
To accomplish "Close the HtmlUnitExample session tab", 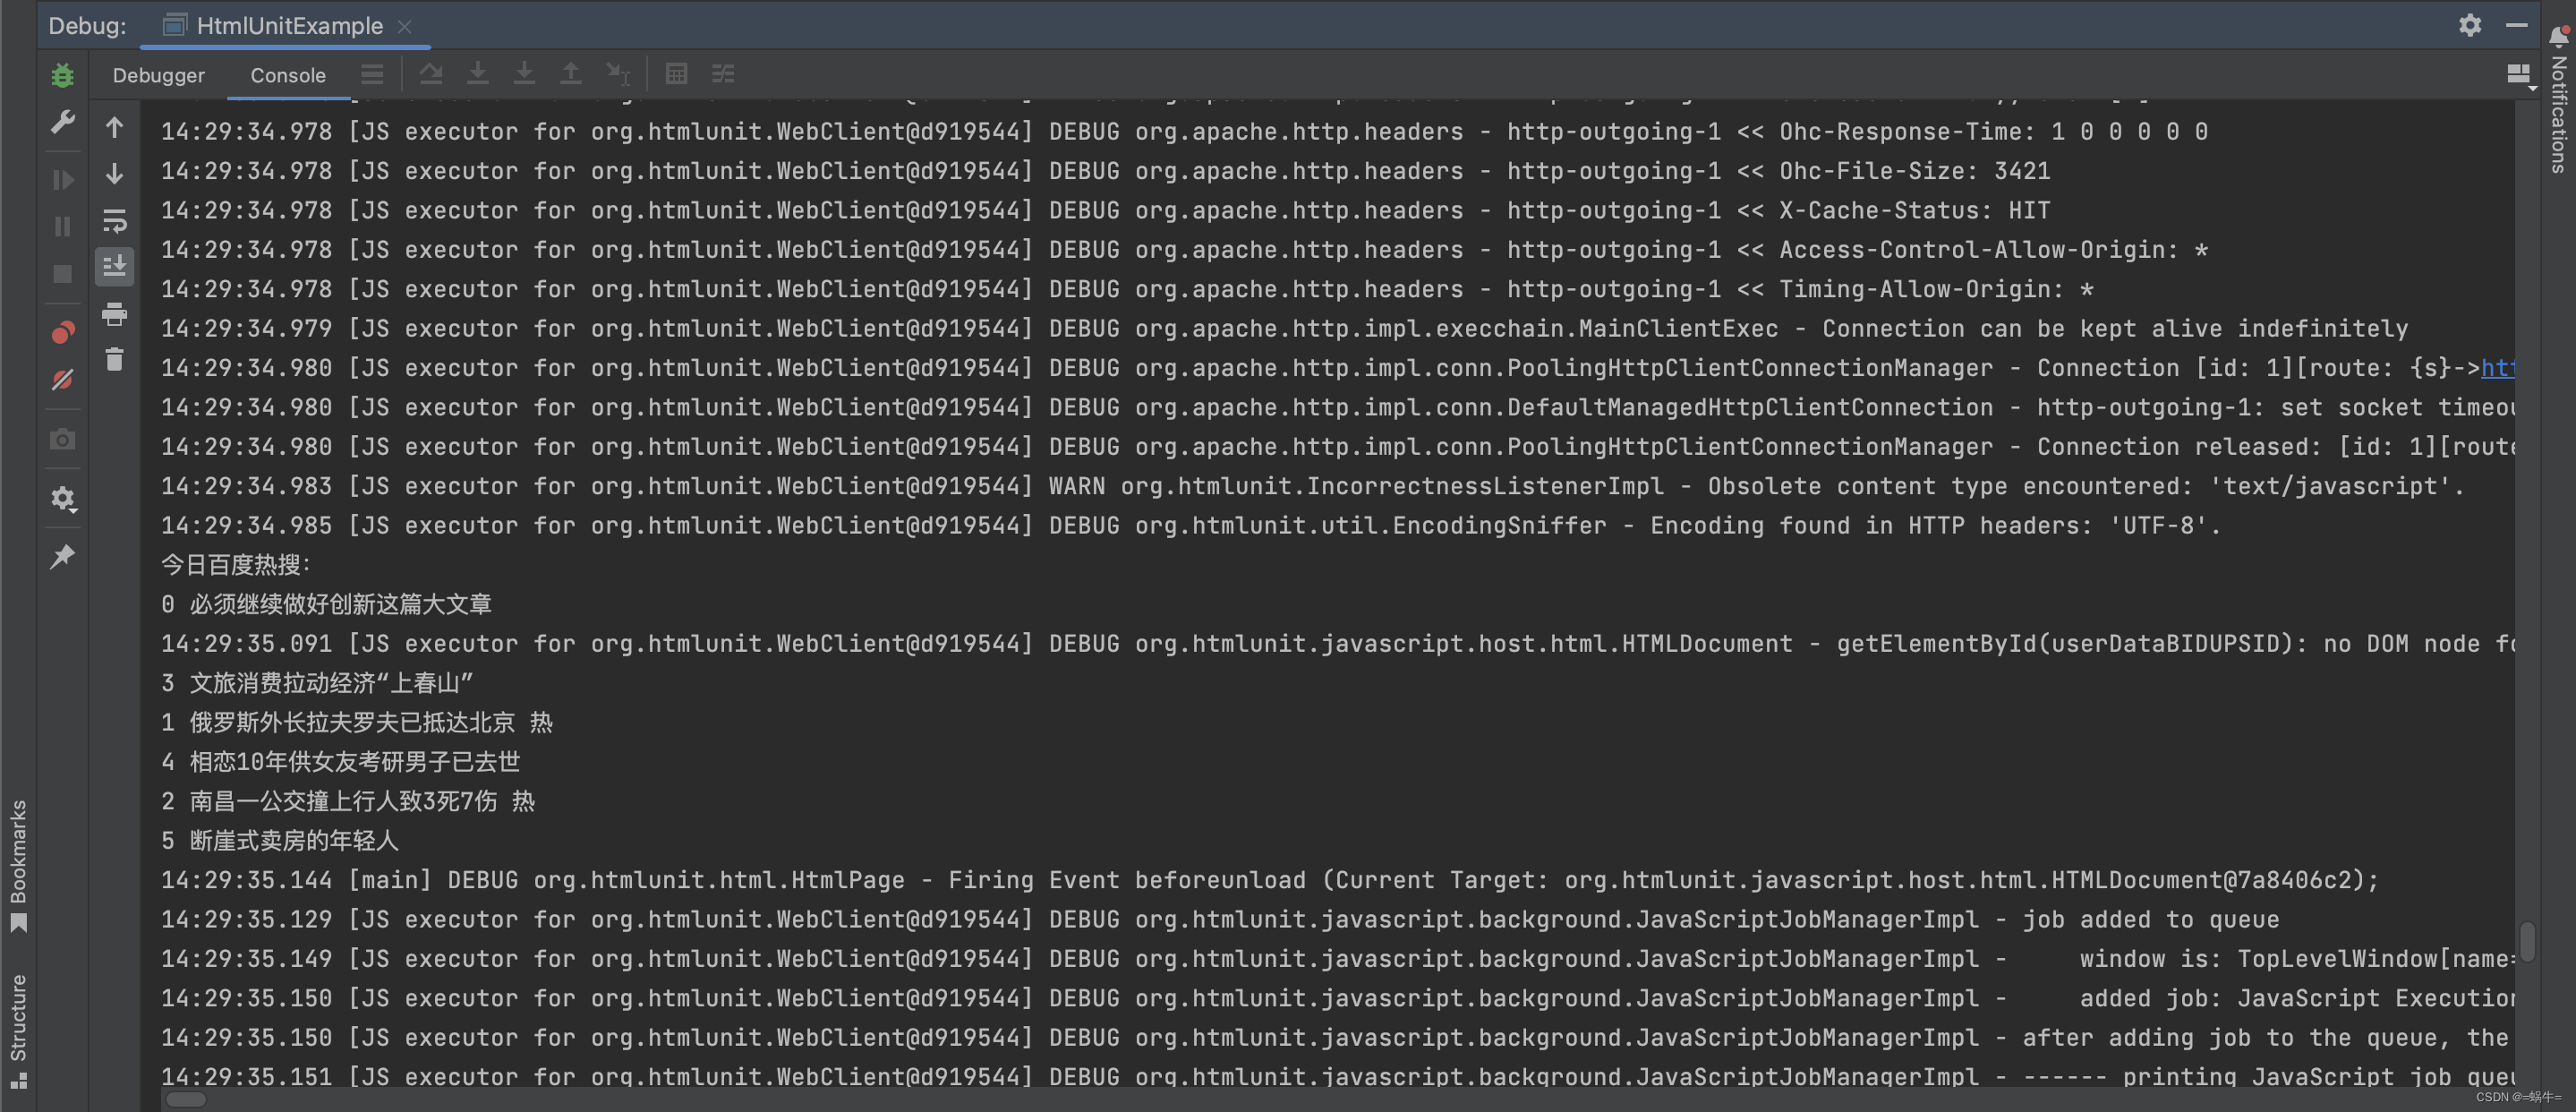I will pyautogui.click(x=405, y=27).
